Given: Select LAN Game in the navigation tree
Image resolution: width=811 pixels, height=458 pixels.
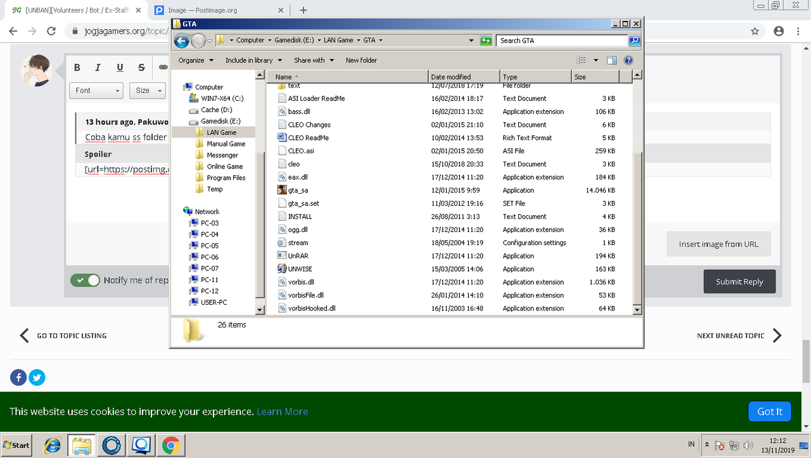Looking at the screenshot, I should pos(221,132).
